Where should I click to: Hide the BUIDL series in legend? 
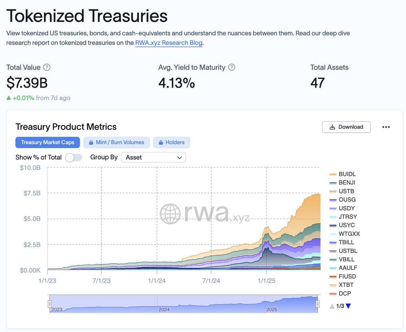pos(342,174)
